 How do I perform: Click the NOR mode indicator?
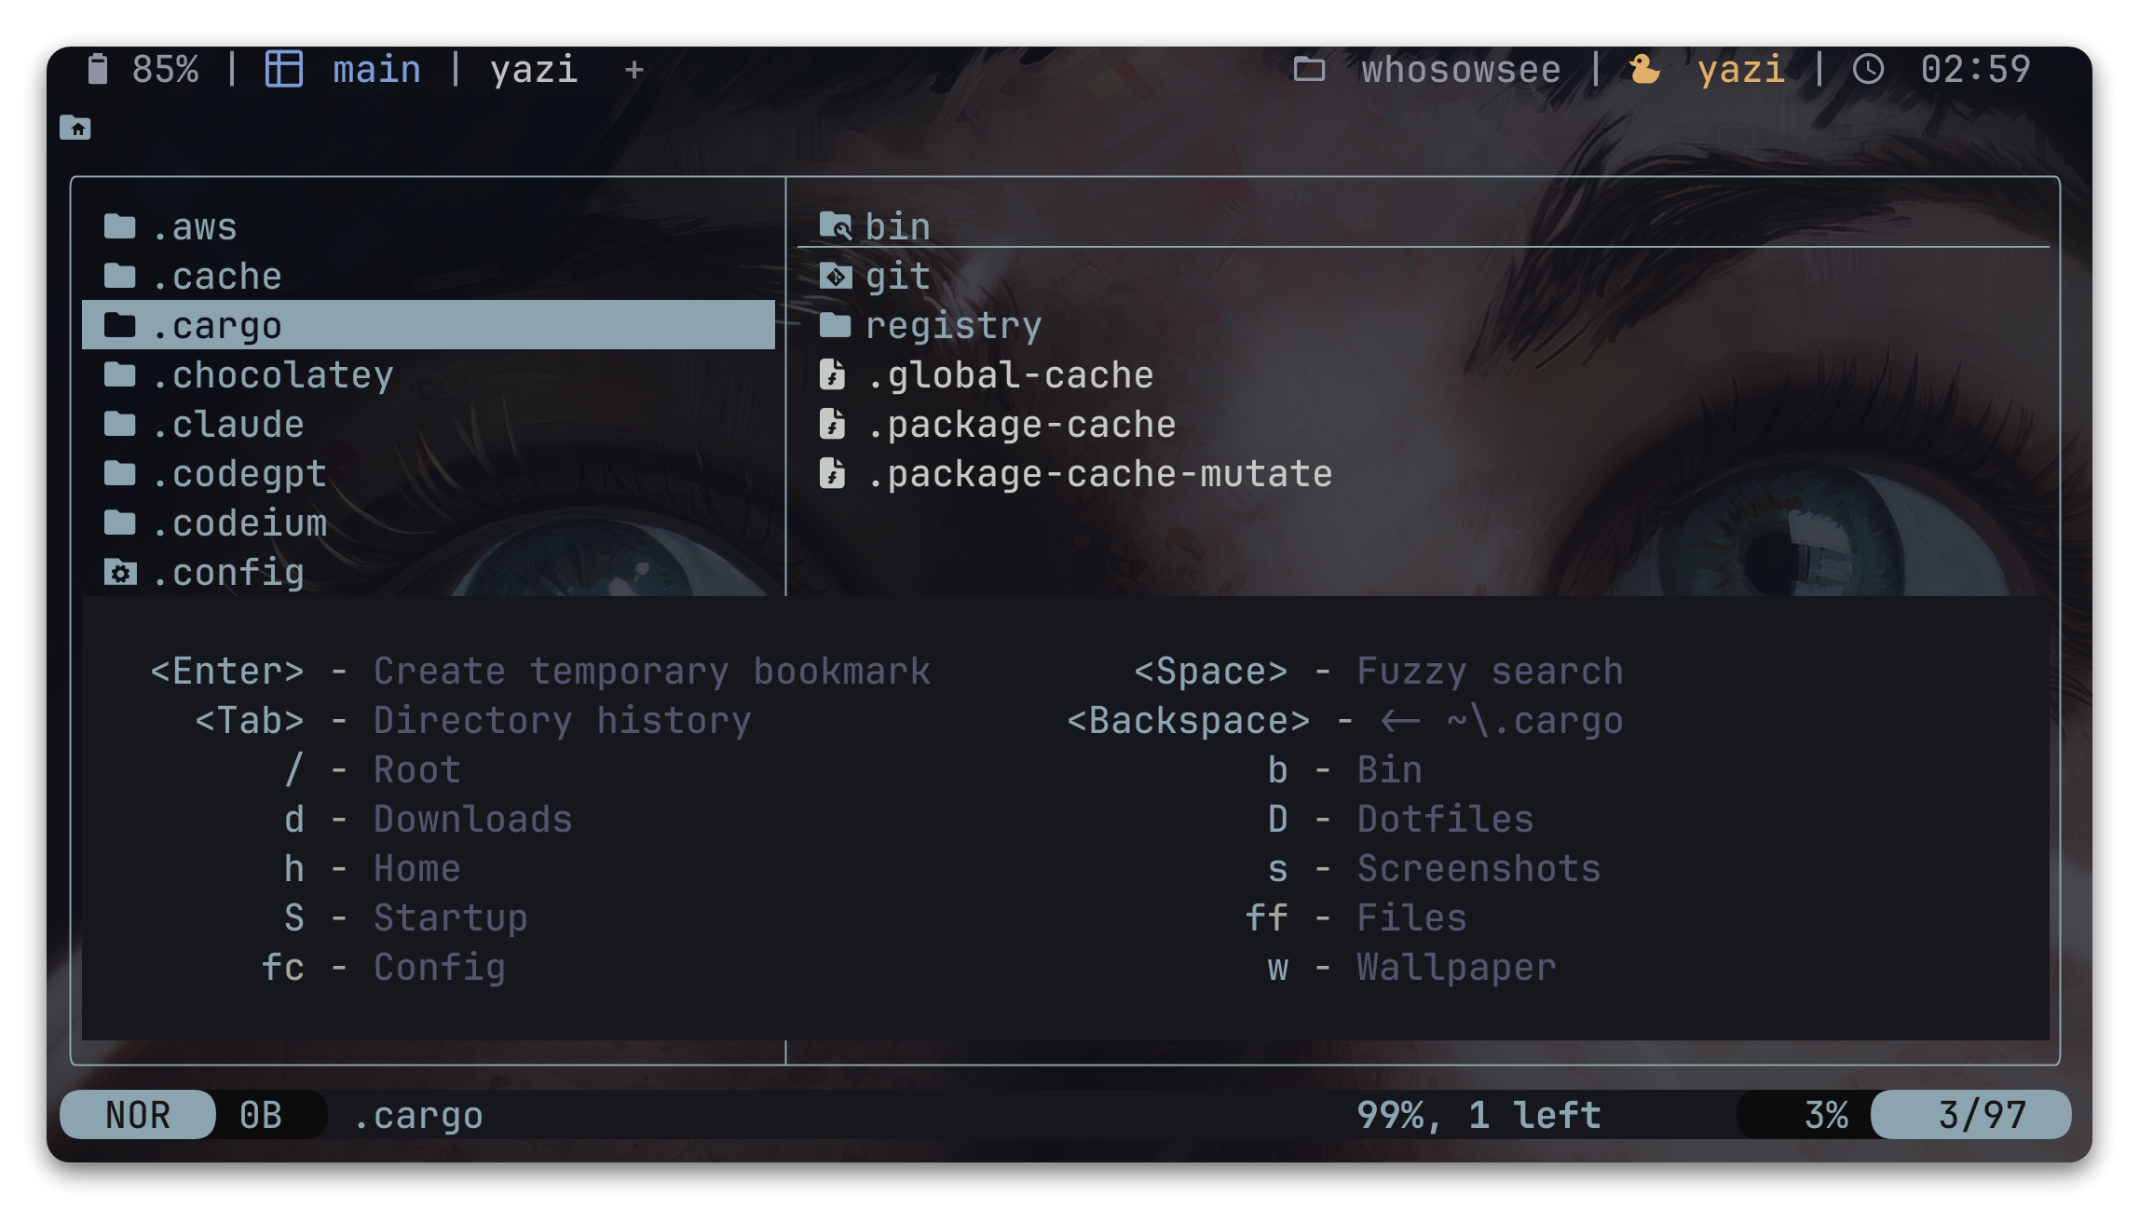[138, 1115]
